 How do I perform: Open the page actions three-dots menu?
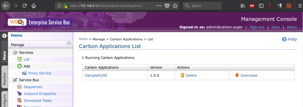coord(159,6)
